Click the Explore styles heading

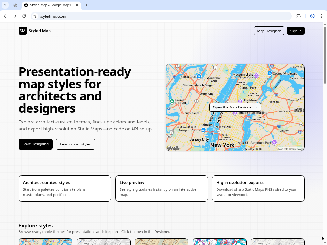click(36, 226)
